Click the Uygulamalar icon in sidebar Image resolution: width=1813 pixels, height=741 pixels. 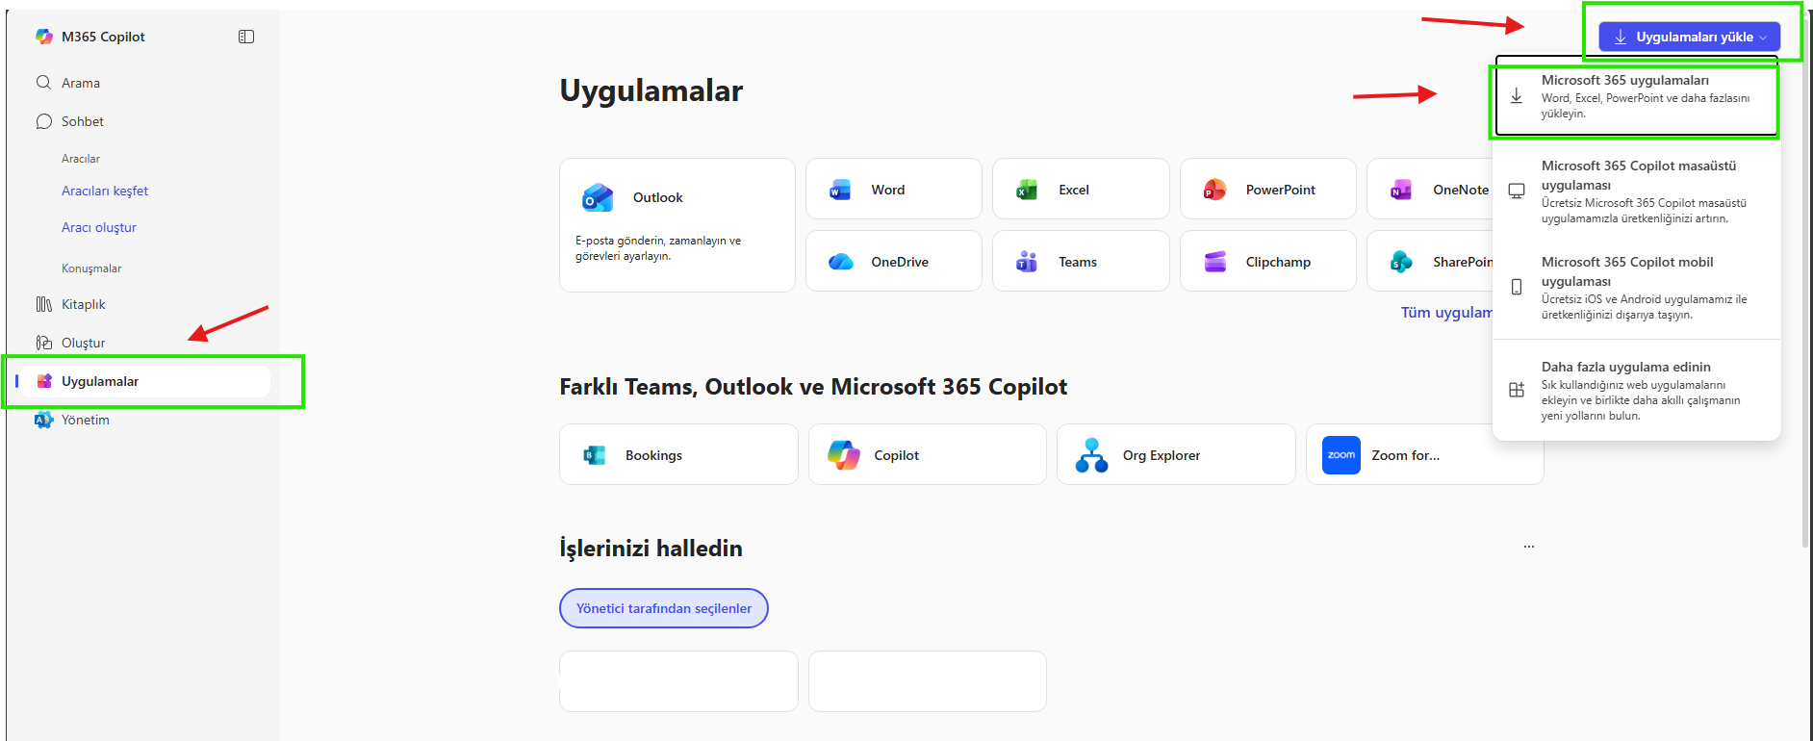pos(43,381)
